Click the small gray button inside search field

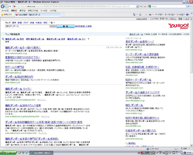(53, 26)
